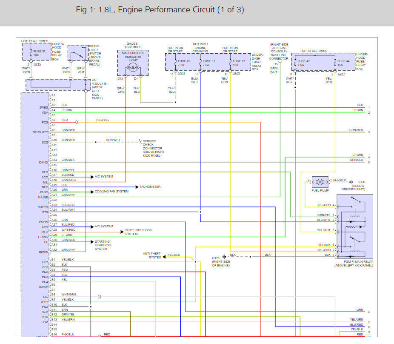Open the C439 connector label

pyautogui.click(x=237, y=73)
